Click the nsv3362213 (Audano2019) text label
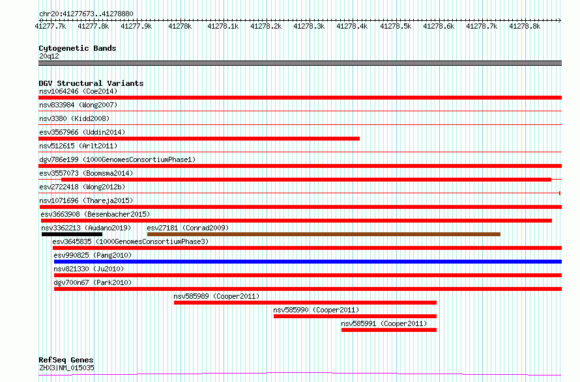 86,228
